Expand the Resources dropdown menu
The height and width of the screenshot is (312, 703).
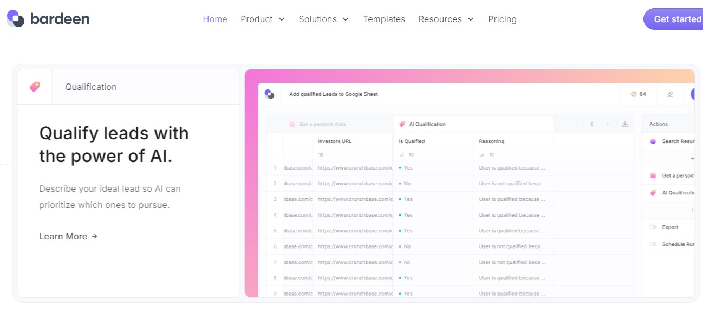pos(446,19)
